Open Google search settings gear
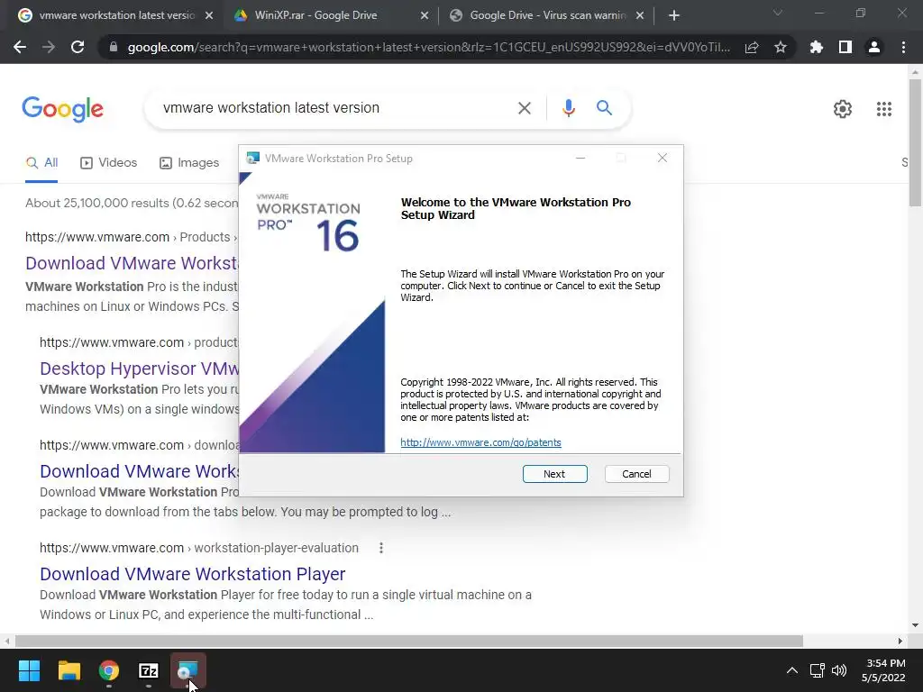 point(843,109)
